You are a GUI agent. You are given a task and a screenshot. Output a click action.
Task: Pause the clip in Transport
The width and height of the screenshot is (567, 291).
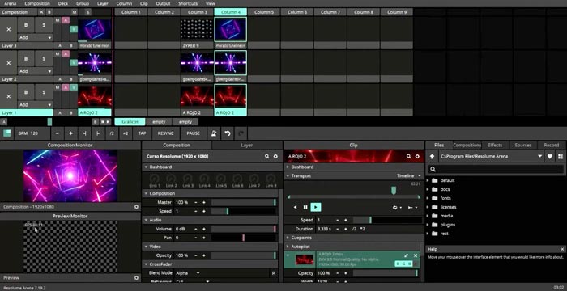click(x=305, y=207)
